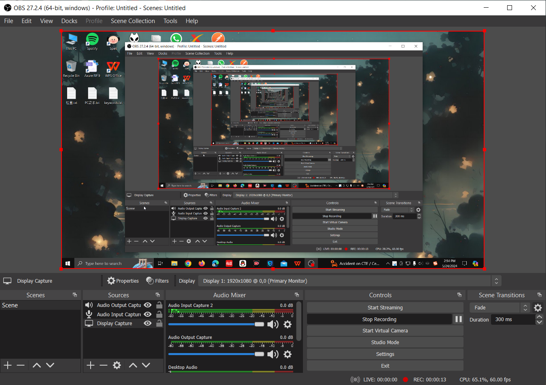Open scene transition properties gear
The width and height of the screenshot is (546, 385).
coord(538,308)
